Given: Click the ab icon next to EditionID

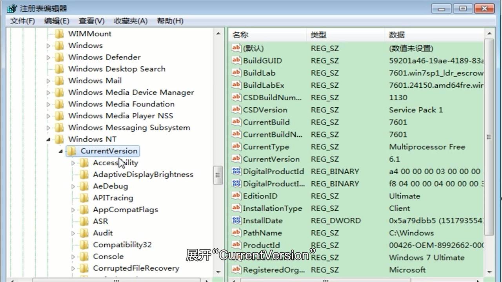Looking at the screenshot, I should point(236,196).
